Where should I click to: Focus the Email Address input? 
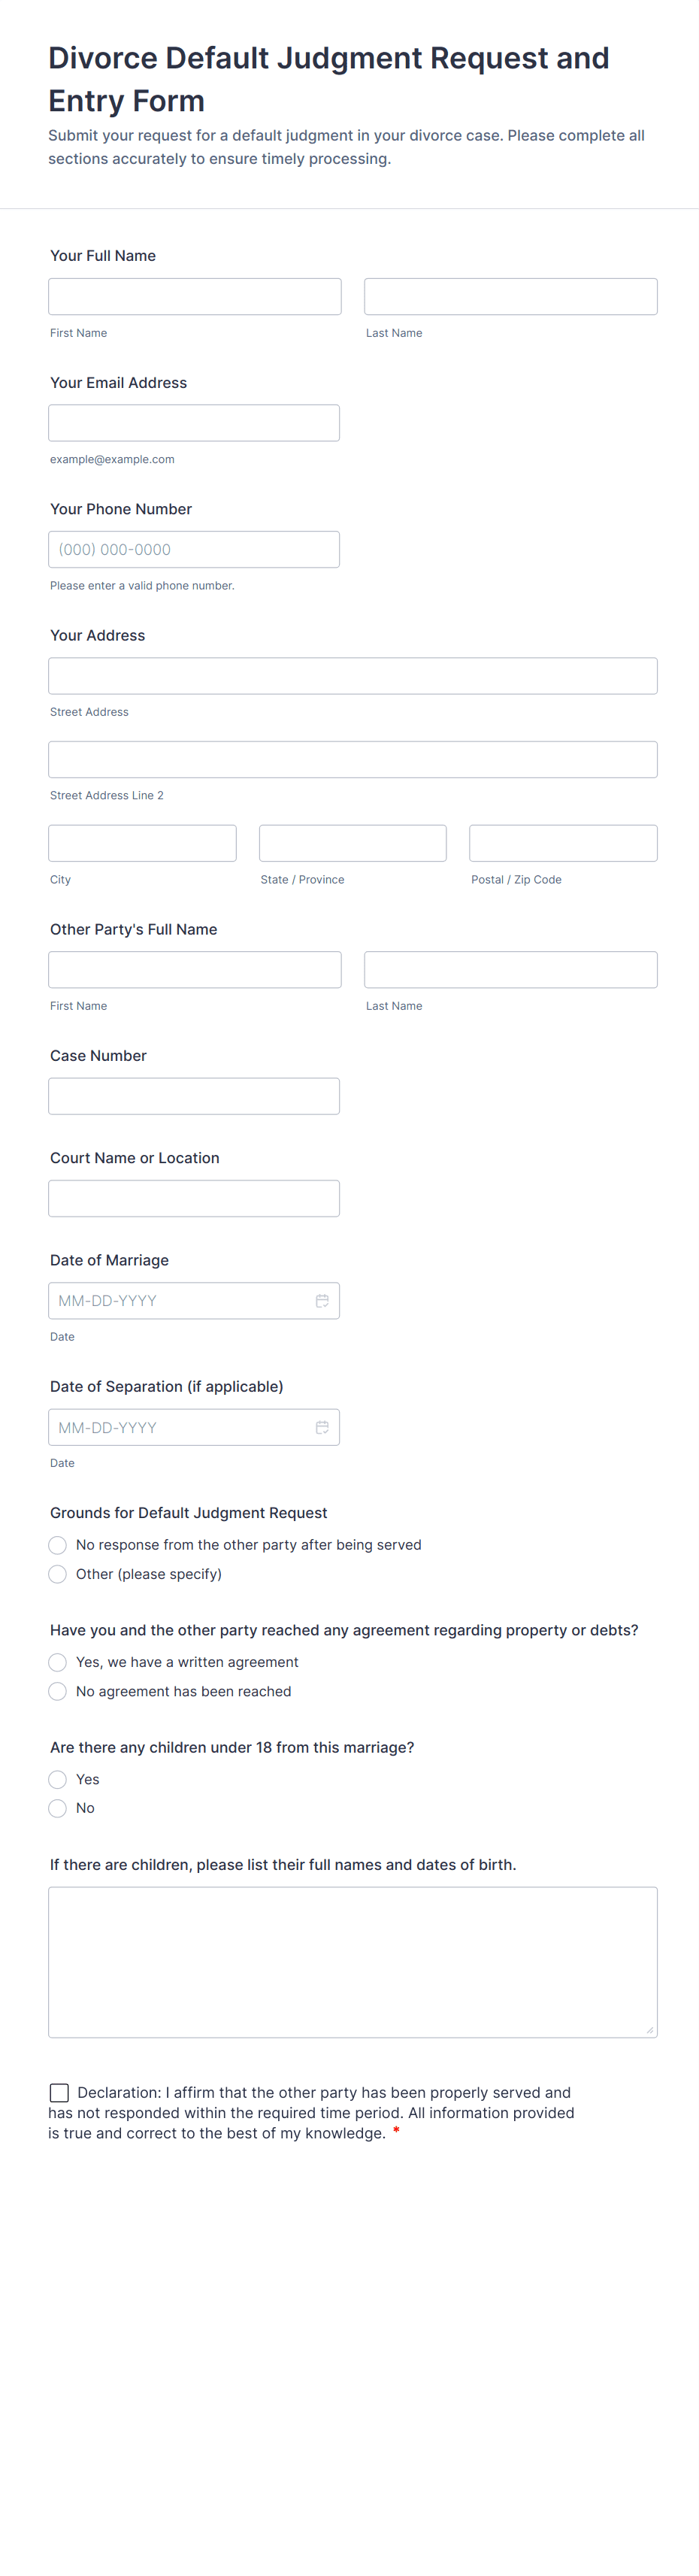pos(194,423)
